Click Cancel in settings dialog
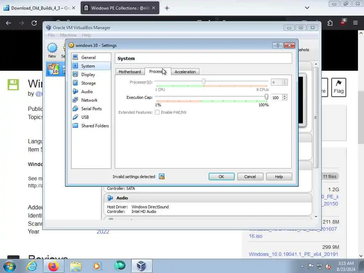364x273 pixels. 250,177
